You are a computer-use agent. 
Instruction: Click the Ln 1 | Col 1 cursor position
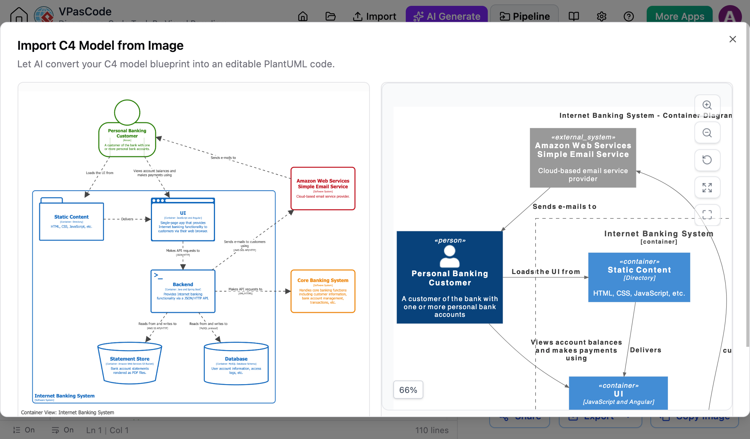point(107,431)
